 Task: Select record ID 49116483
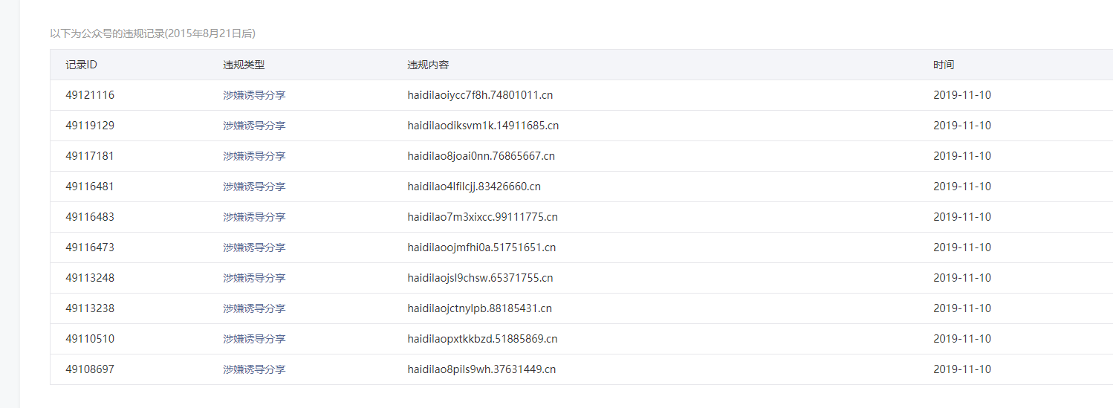pos(90,217)
